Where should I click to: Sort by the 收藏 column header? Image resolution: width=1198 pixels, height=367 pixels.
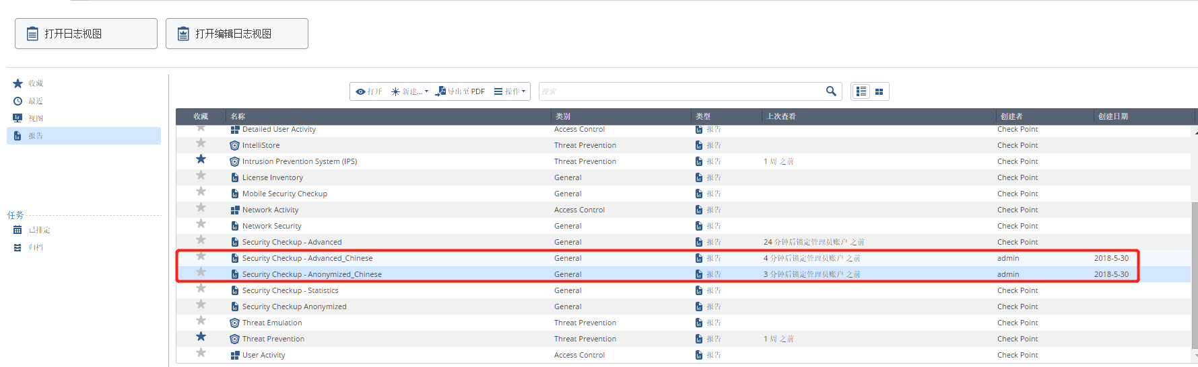201,116
